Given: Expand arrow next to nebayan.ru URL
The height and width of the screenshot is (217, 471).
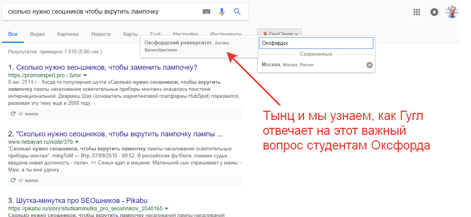Looking at the screenshot, I should (x=76, y=142).
